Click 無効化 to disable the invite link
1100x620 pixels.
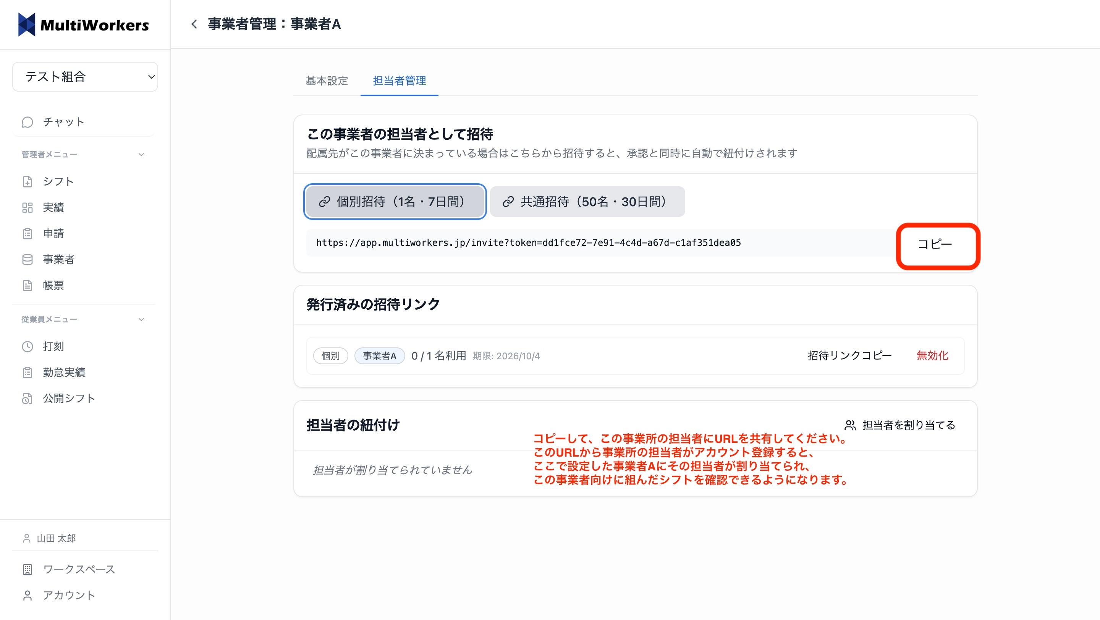click(x=932, y=355)
